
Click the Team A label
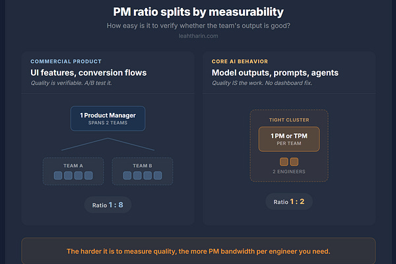73,166
